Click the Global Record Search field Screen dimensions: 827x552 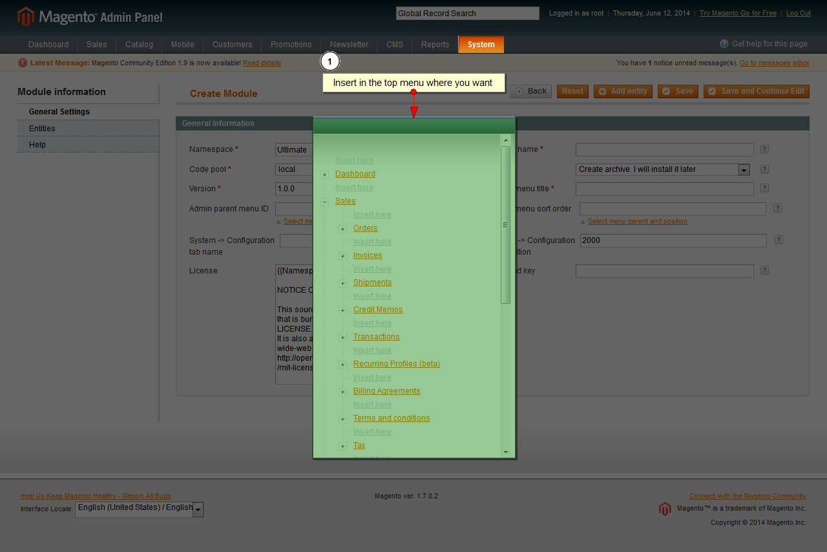coord(468,13)
